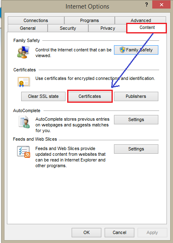The width and height of the screenshot is (173, 243).
Task: Click Clear SSL state button
Action: [x=43, y=96]
